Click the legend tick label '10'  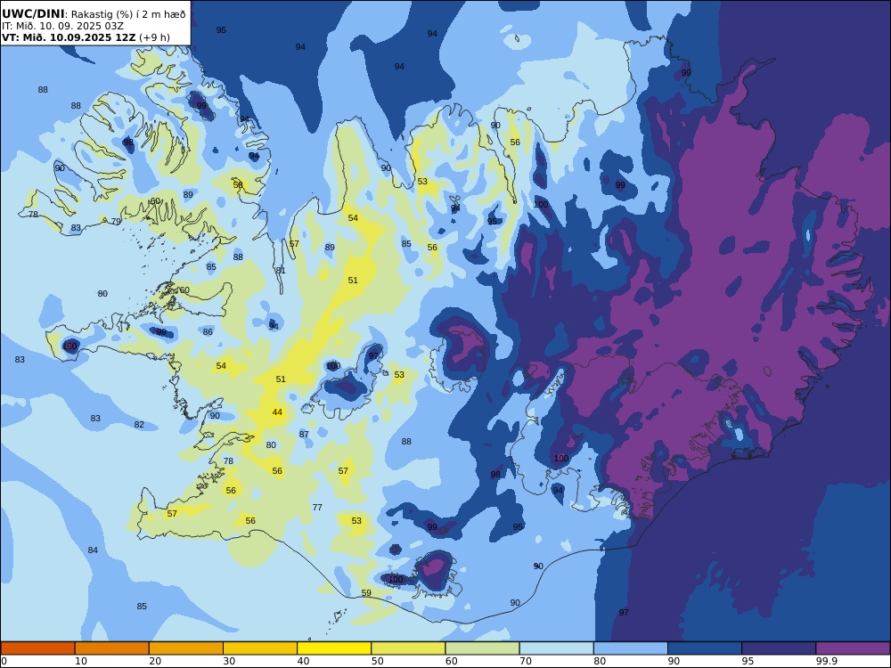click(x=81, y=661)
